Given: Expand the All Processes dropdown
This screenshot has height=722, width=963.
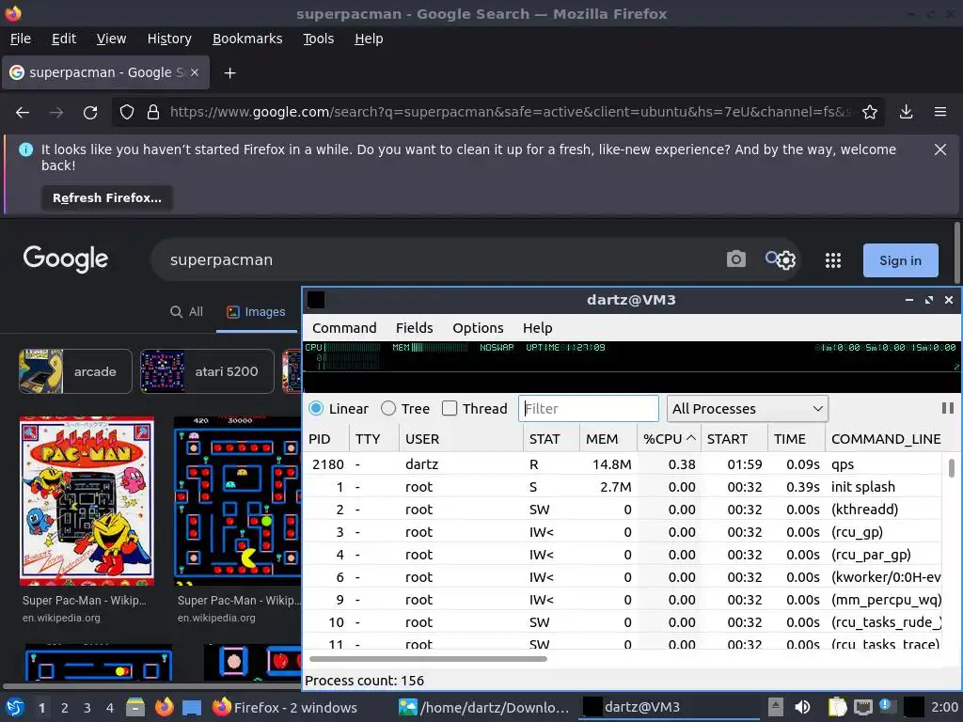Looking at the screenshot, I should pyautogui.click(x=747, y=408).
